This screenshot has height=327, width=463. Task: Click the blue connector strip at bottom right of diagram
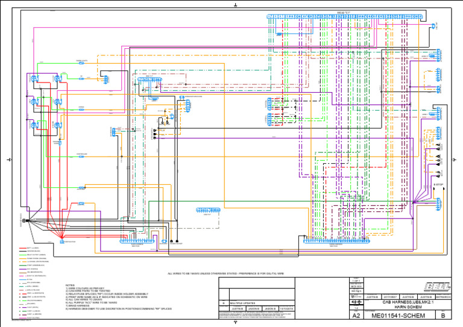336,241
